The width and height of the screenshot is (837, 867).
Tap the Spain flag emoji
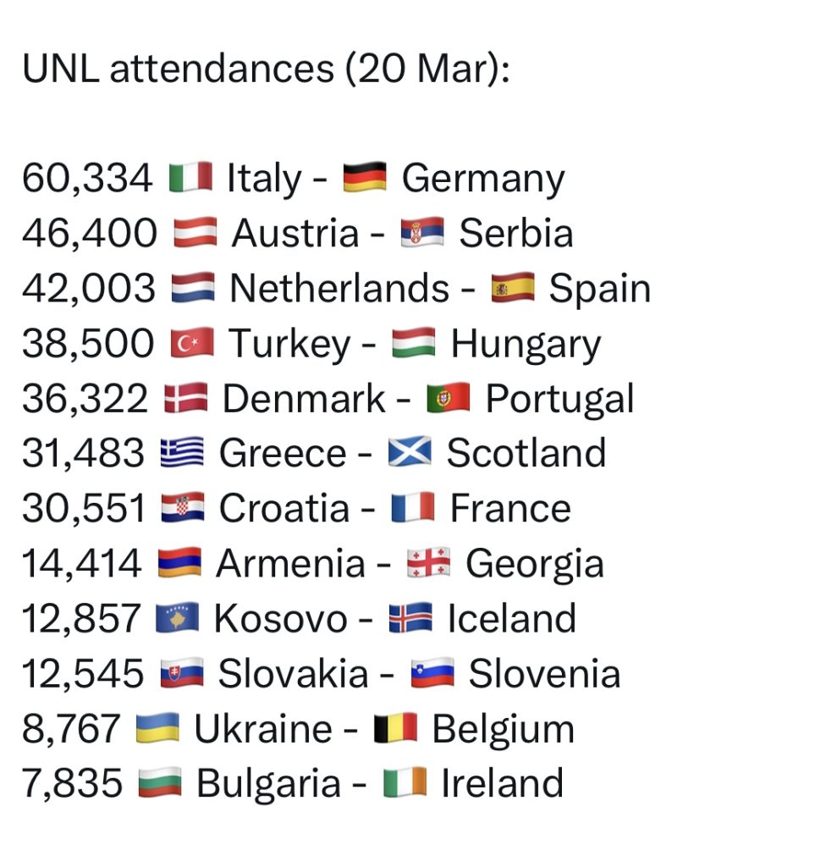[513, 289]
